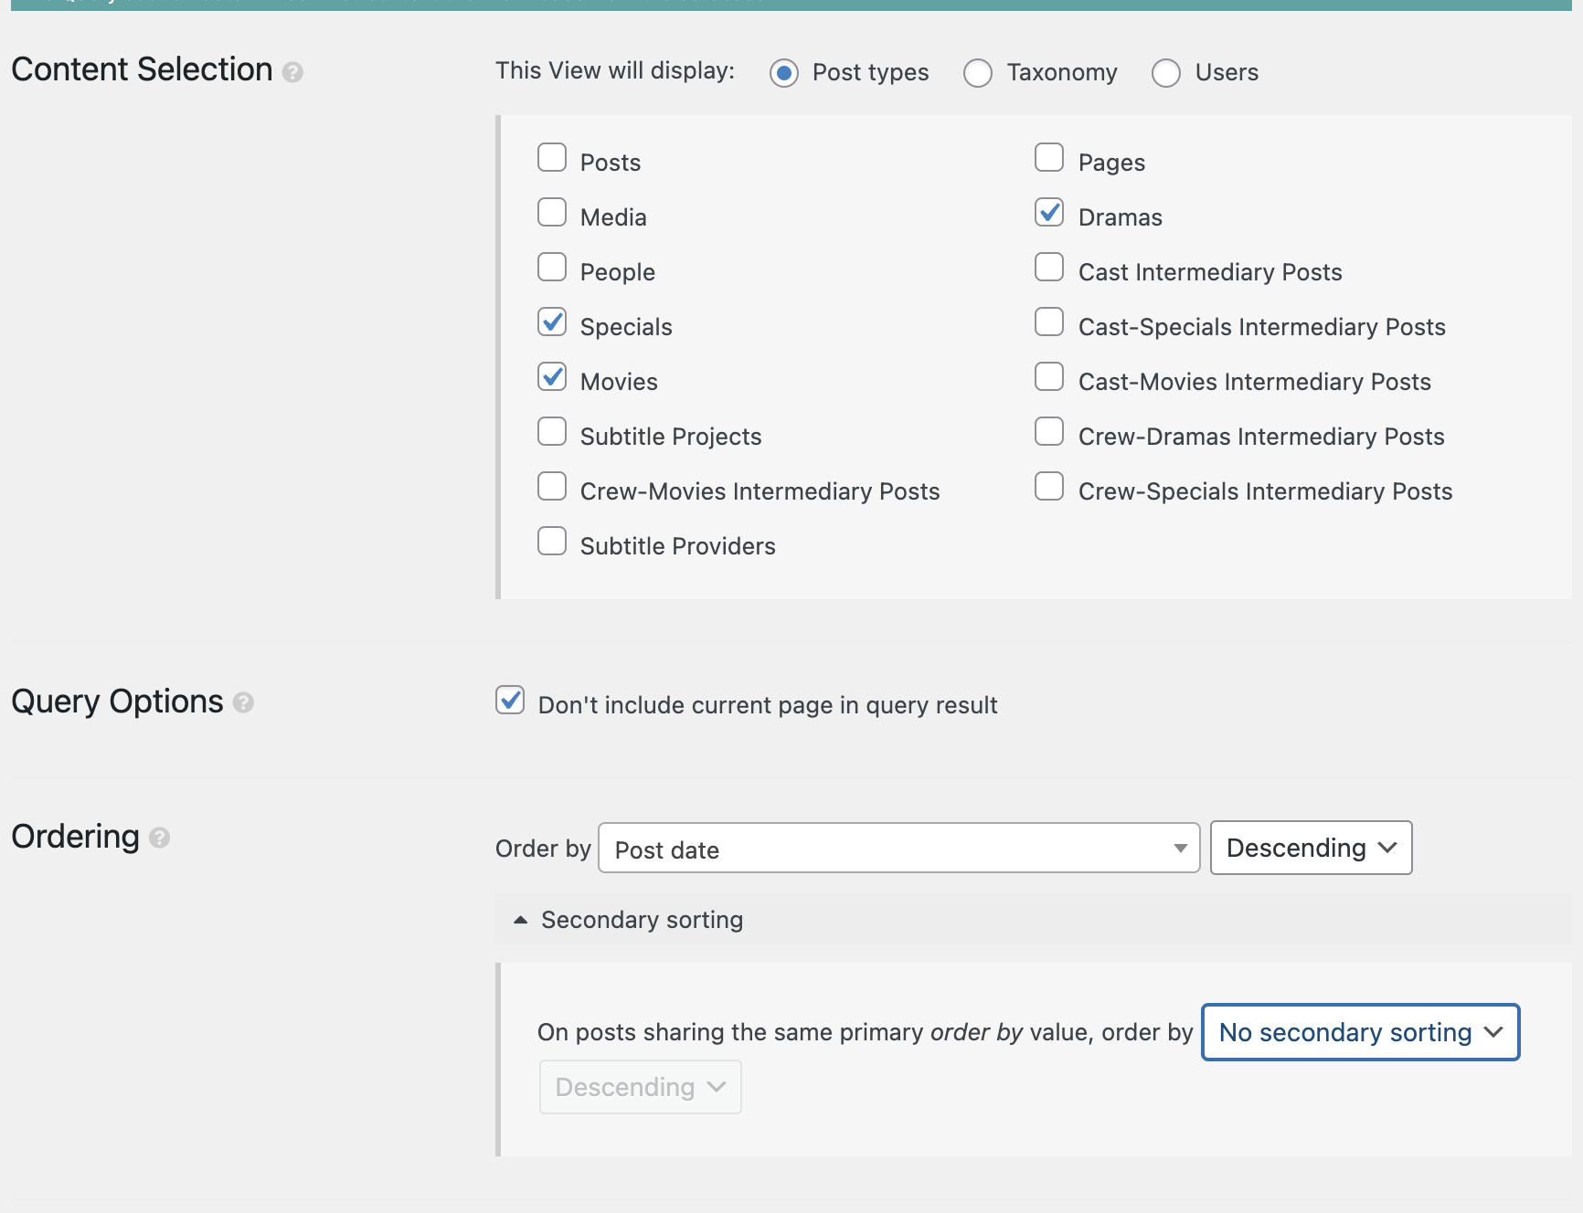Screen dimensions: 1583x1213
Task: Toggle Don't include current page checkbox
Action: pyautogui.click(x=510, y=700)
